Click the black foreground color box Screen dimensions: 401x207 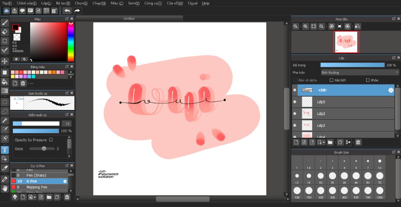[15, 27]
